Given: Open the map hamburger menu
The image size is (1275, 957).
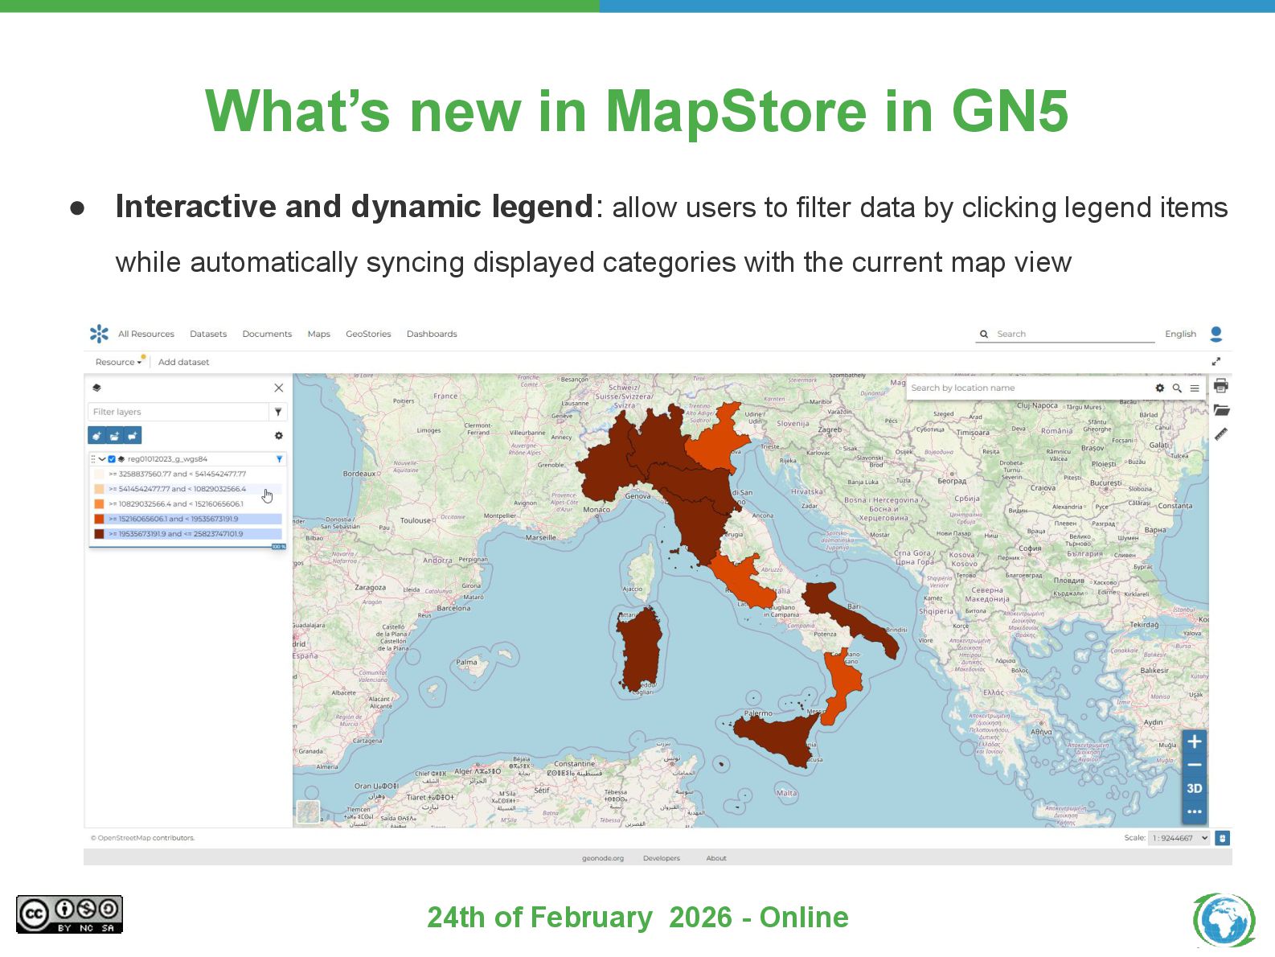Looking at the screenshot, I should 1195,388.
